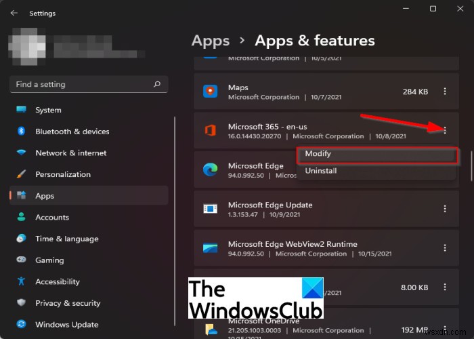Click the Microsoft Edge app icon
Screen dimensions: 474x339
coord(210,169)
